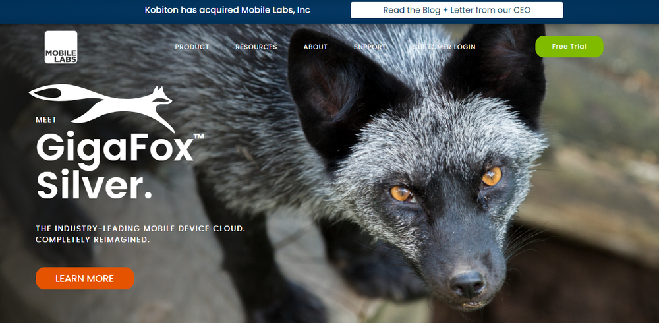Go to Customer Login
The height and width of the screenshot is (323, 659).
(444, 47)
